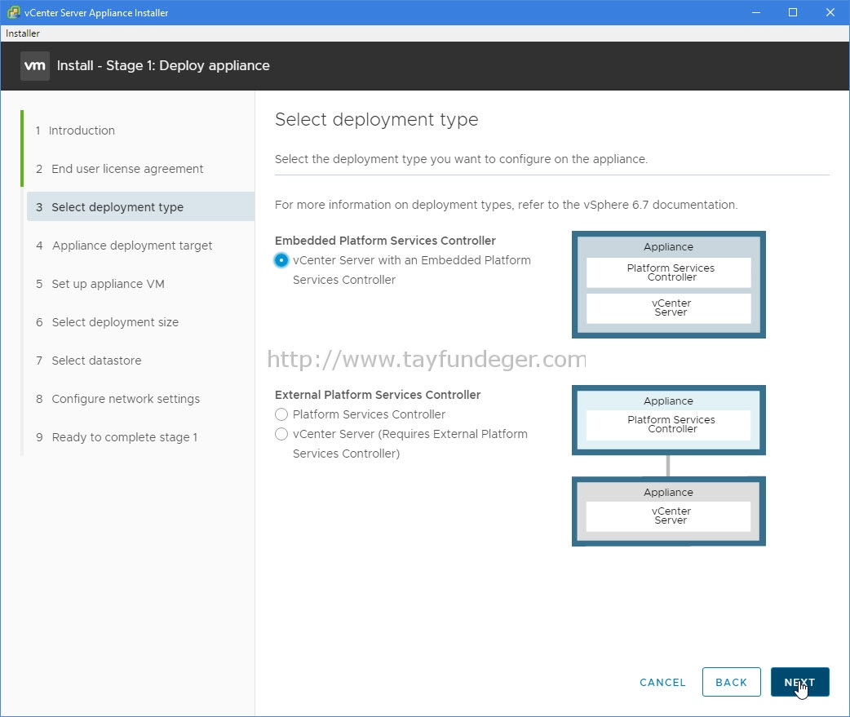Click the vSphere 6.7 documentation text line
The image size is (850, 717).
point(506,205)
